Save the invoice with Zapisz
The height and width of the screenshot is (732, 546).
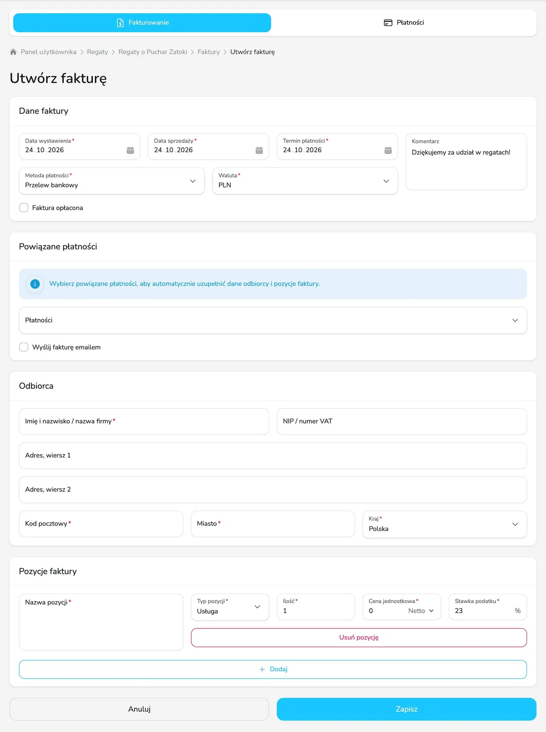pos(407,709)
